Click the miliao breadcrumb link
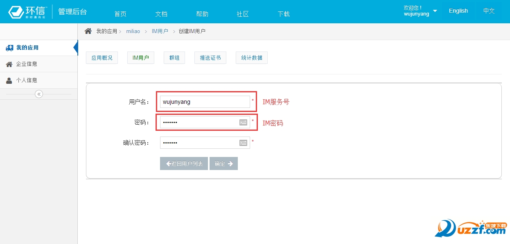 pyautogui.click(x=133, y=31)
